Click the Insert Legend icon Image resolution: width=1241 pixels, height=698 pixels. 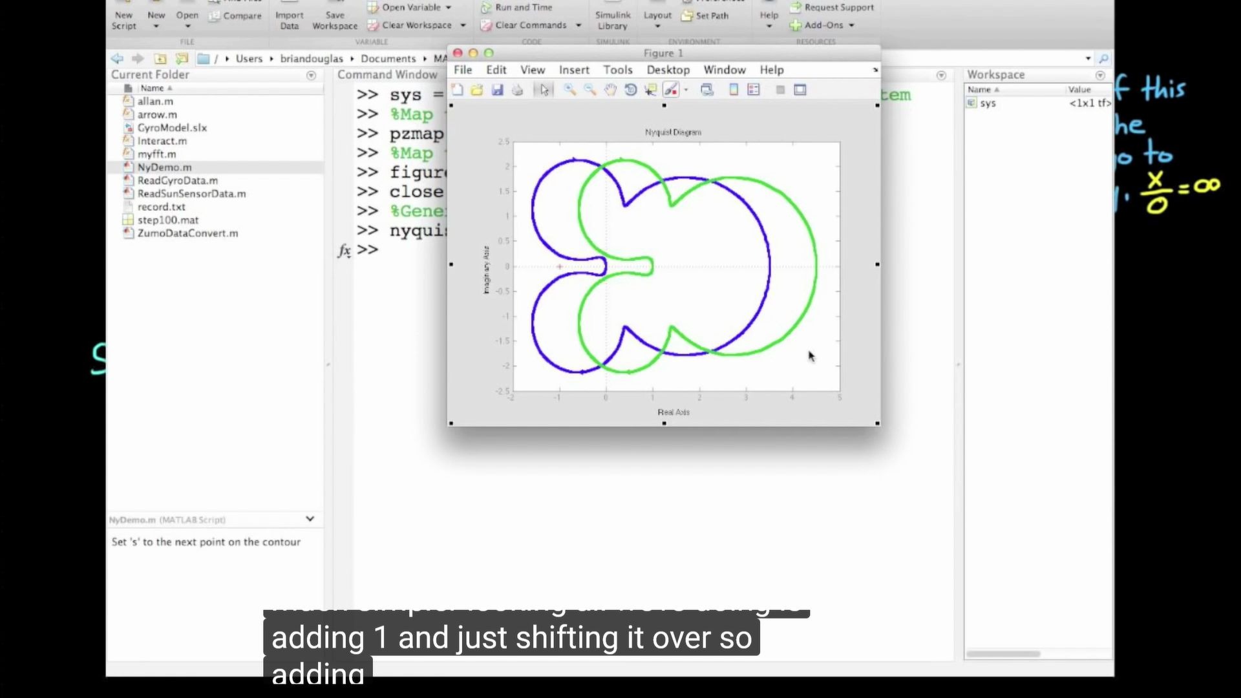point(754,90)
